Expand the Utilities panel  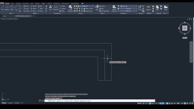pyautogui.click(x=149, y=13)
